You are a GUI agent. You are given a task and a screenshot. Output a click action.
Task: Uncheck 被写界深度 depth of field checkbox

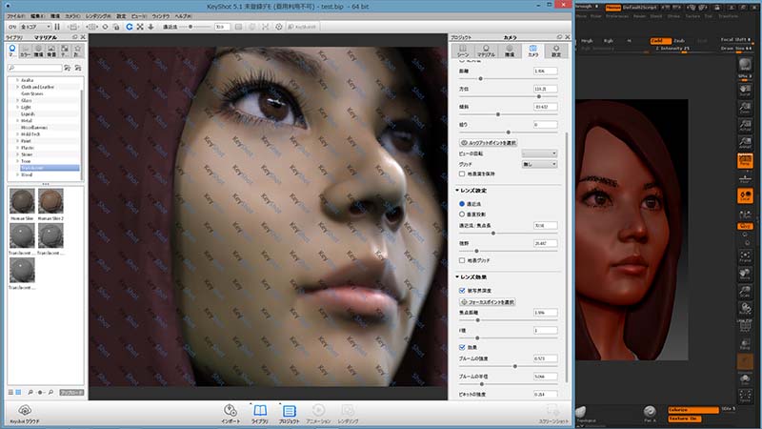[462, 291]
